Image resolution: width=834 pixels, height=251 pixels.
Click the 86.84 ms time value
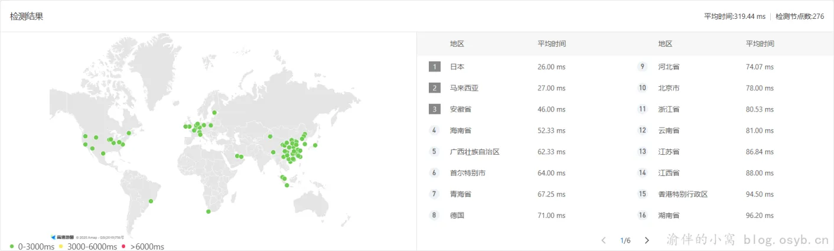point(760,152)
